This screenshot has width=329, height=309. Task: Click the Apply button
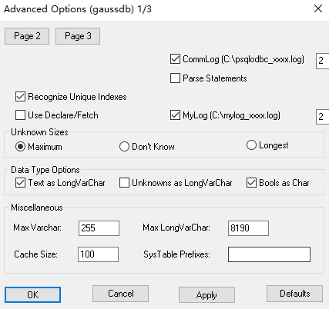click(x=206, y=294)
